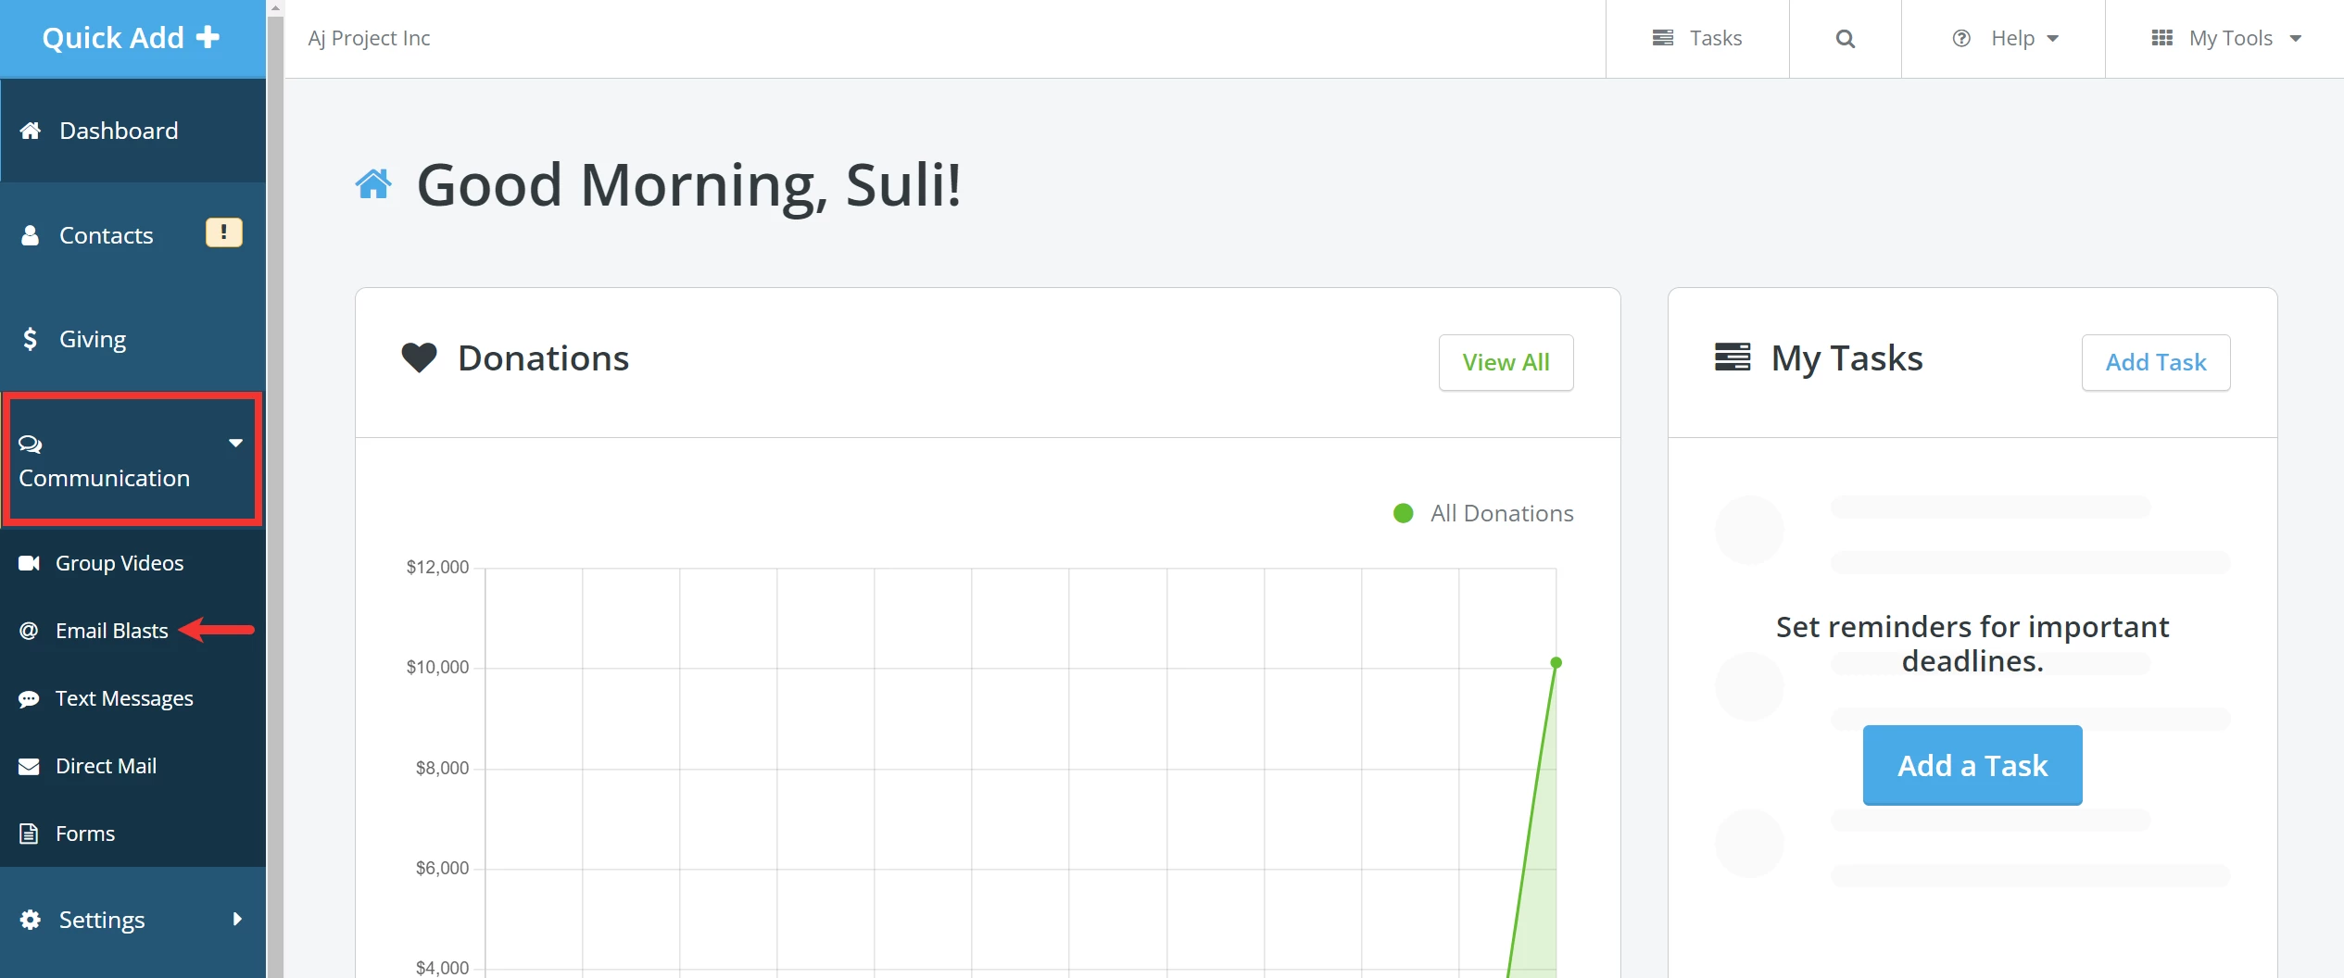Open Forms in sidebar
The height and width of the screenshot is (978, 2344).
133,834
